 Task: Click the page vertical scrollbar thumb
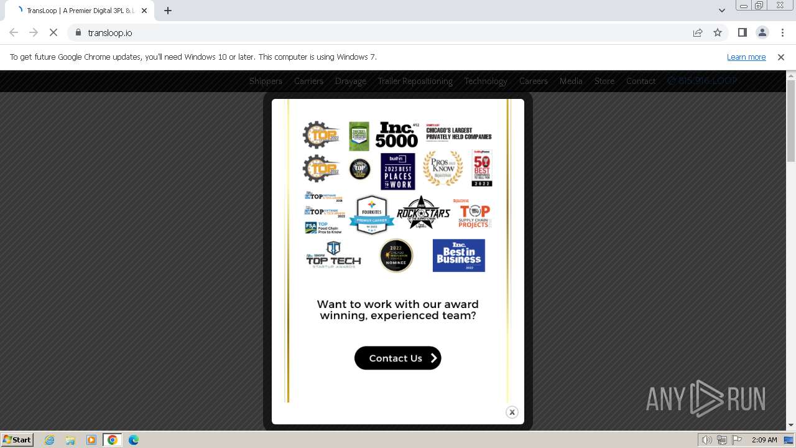tap(791, 120)
